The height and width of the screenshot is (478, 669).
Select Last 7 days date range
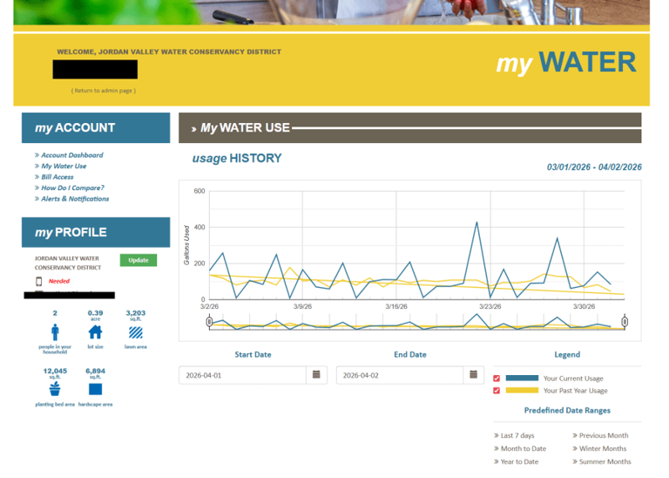517,435
